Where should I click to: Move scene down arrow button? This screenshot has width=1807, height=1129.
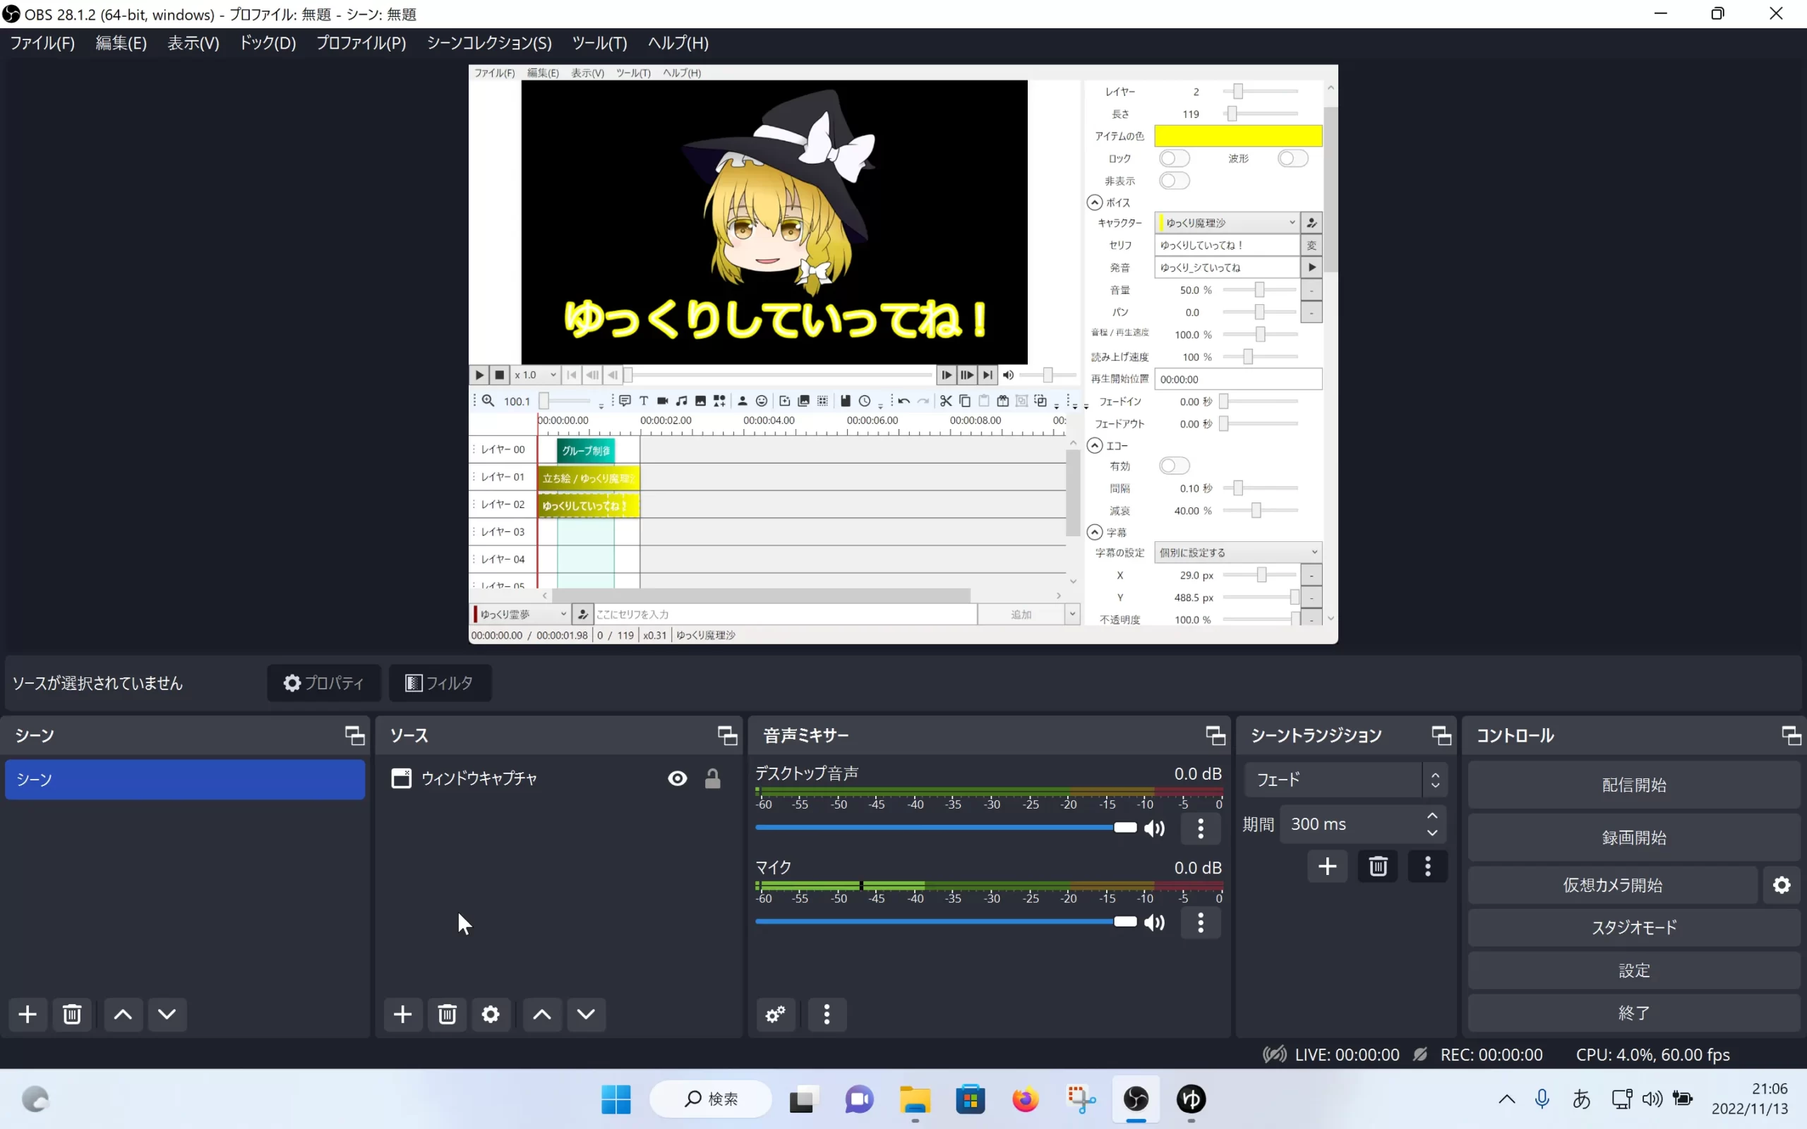pos(167,1014)
